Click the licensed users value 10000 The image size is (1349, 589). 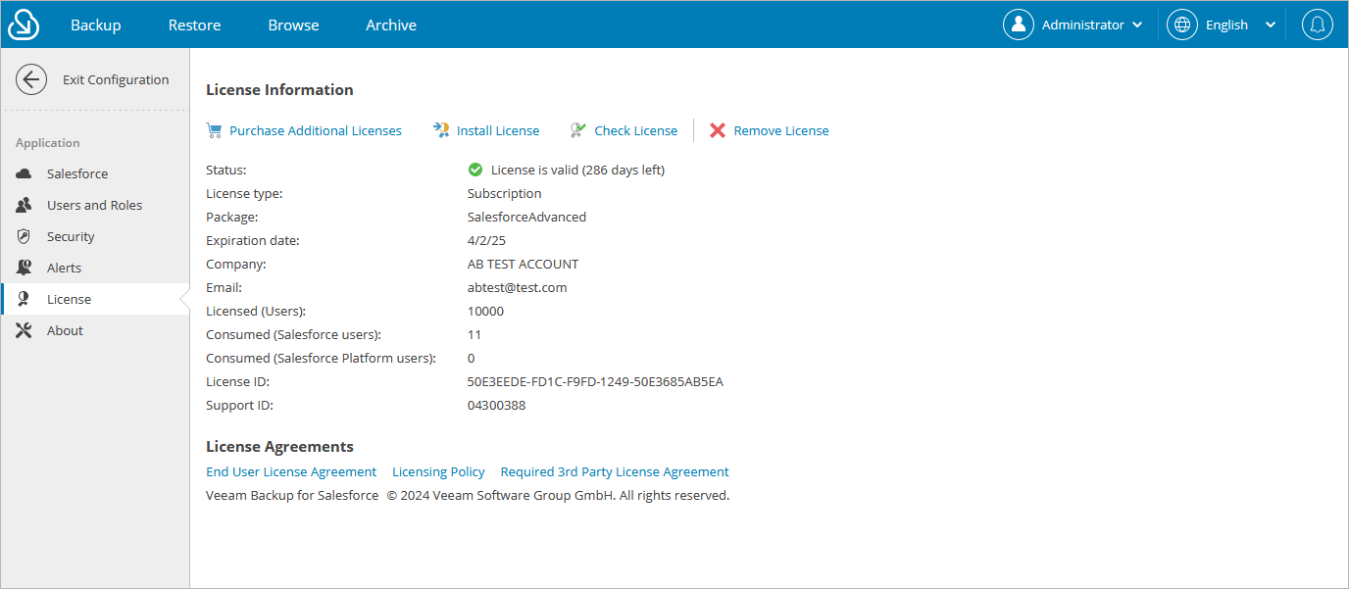(x=485, y=311)
